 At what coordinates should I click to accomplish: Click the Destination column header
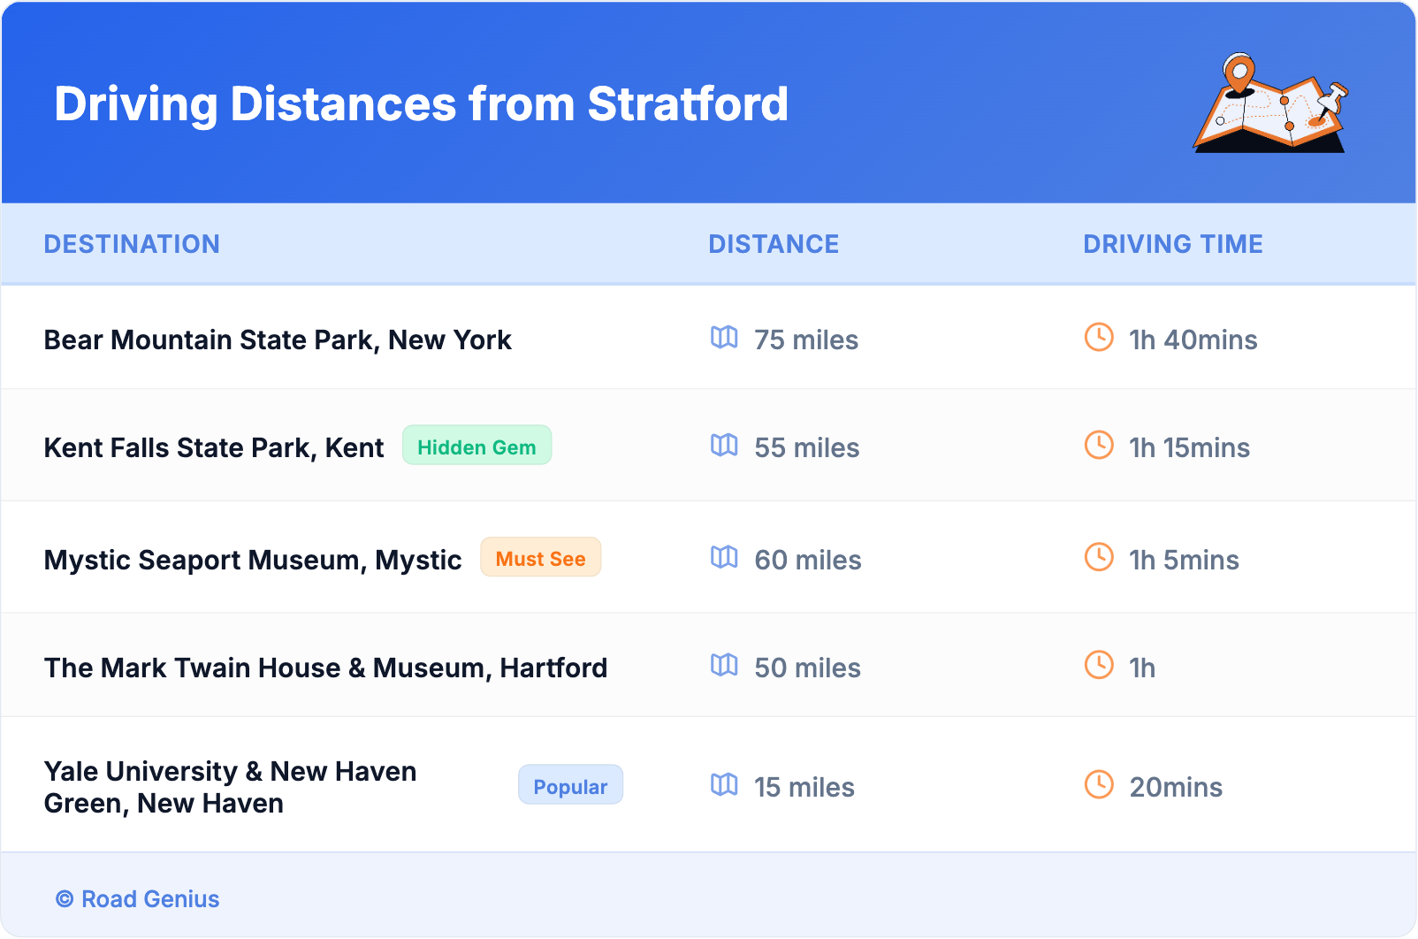click(x=132, y=244)
